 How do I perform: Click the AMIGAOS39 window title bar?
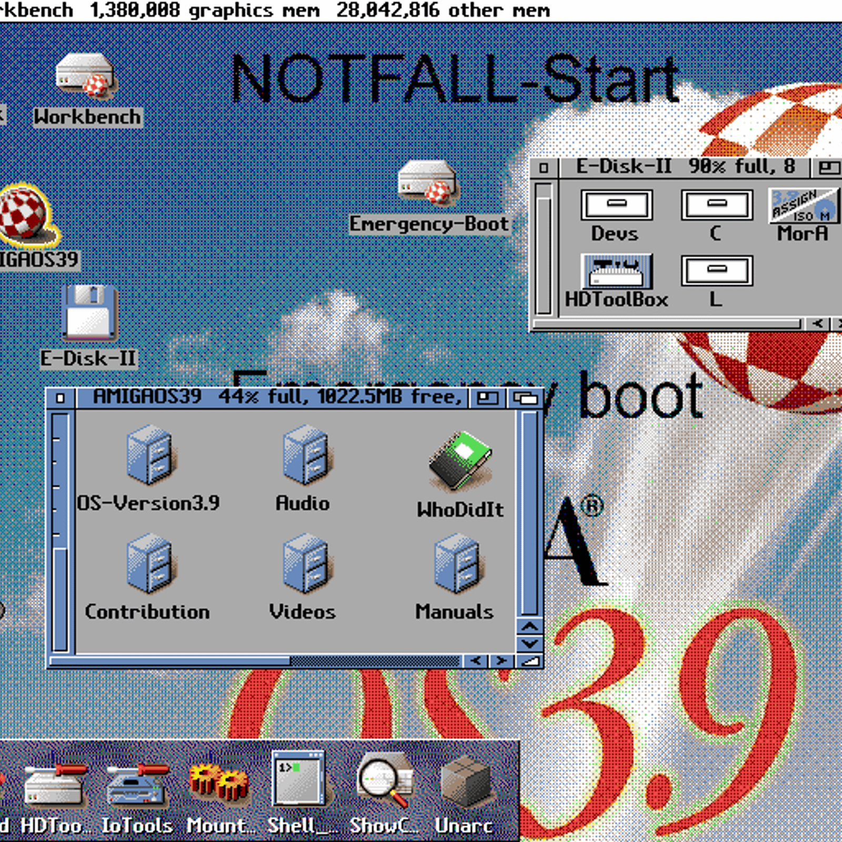[x=274, y=398]
